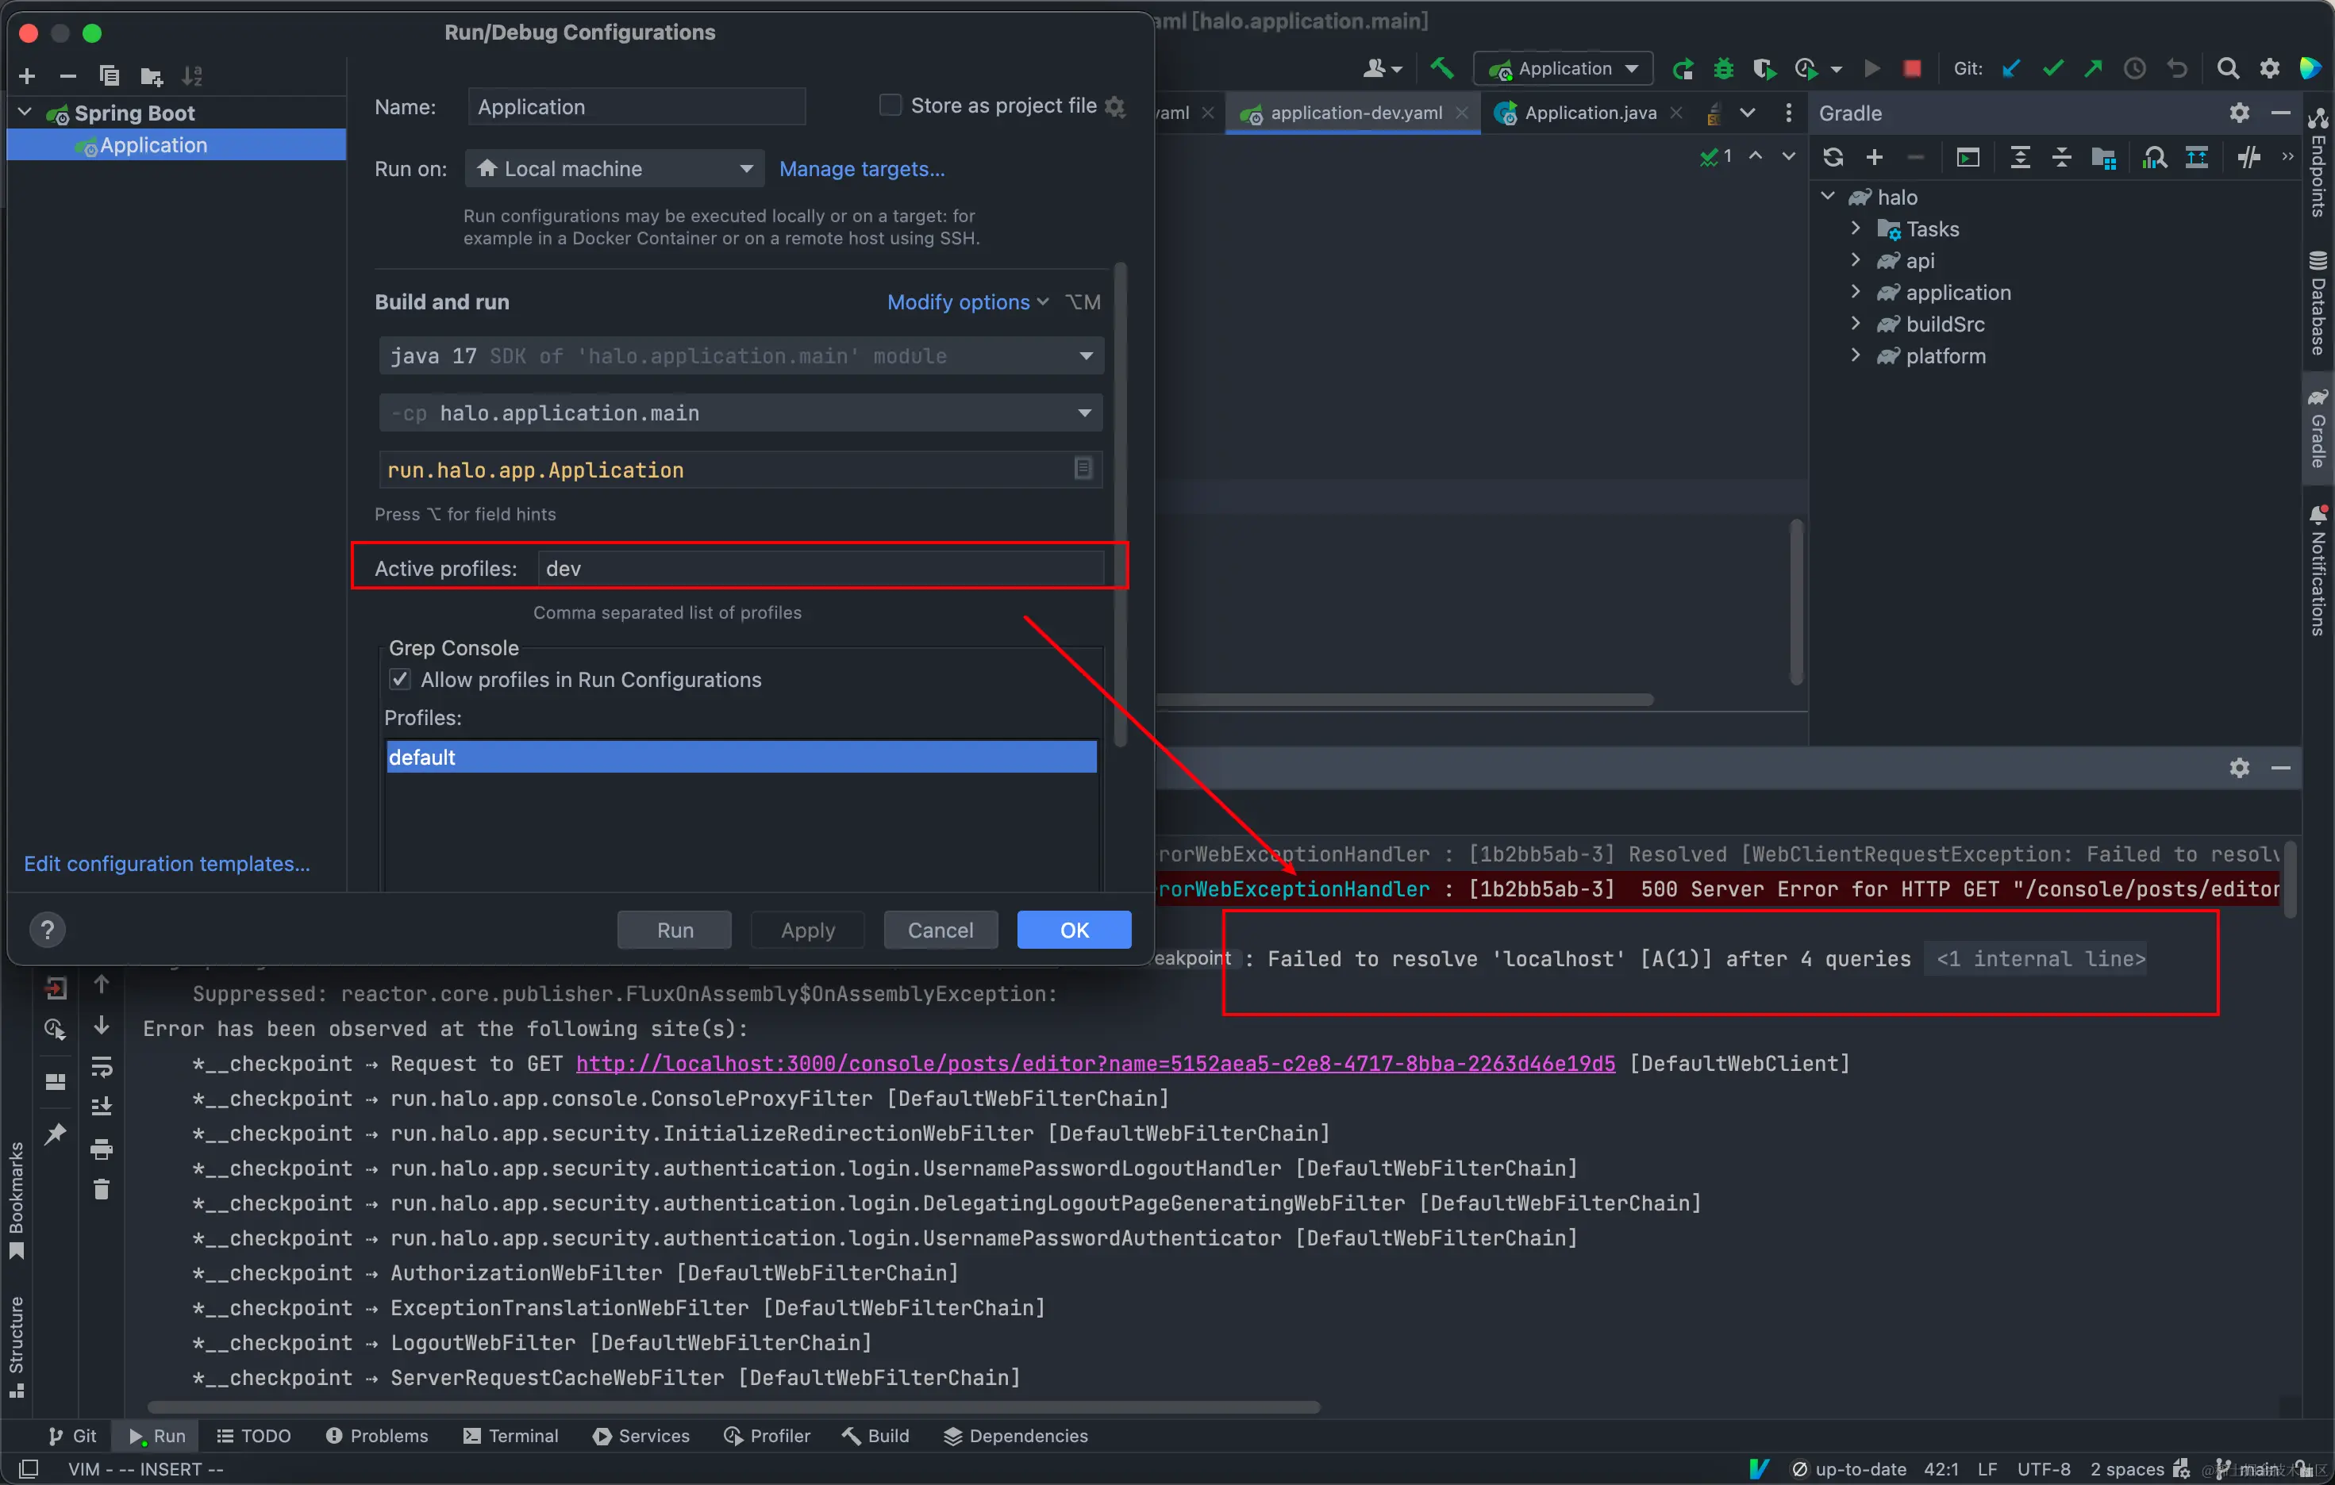
Task: Open java 17 SDK dropdown
Action: [x=741, y=355]
